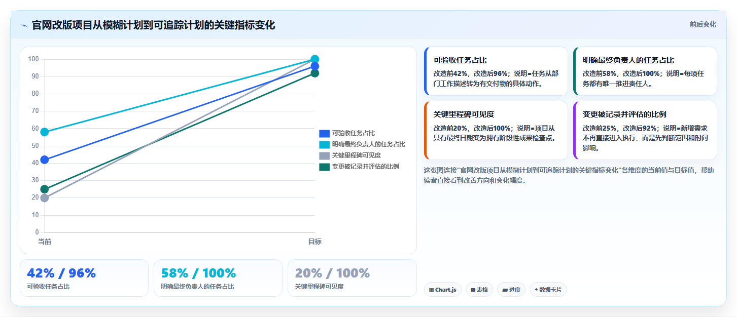Screen dimensions: 737x317
Task: Select the 20% / 100% stat card
Action: coord(352,278)
